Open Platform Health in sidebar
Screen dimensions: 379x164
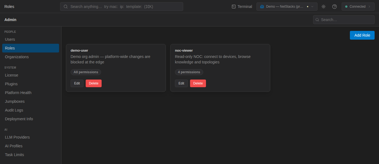tap(30, 93)
